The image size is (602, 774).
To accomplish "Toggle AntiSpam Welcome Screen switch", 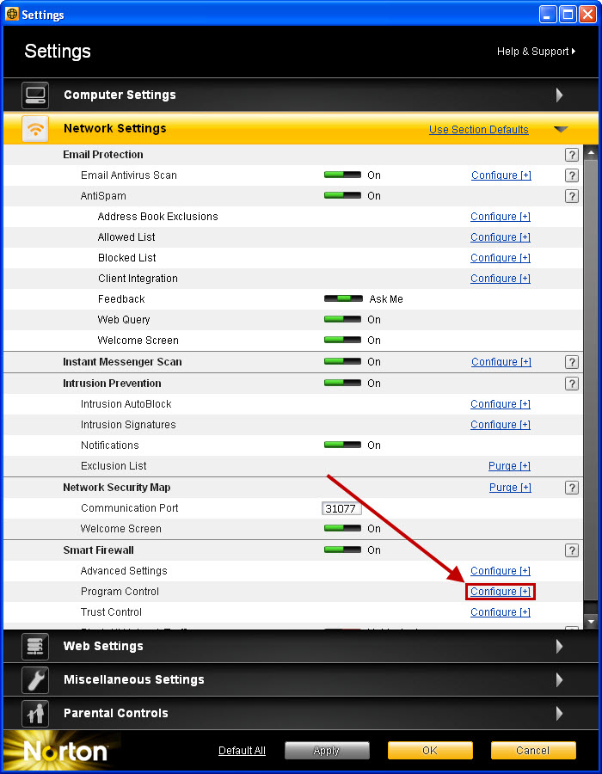I will click(x=342, y=340).
